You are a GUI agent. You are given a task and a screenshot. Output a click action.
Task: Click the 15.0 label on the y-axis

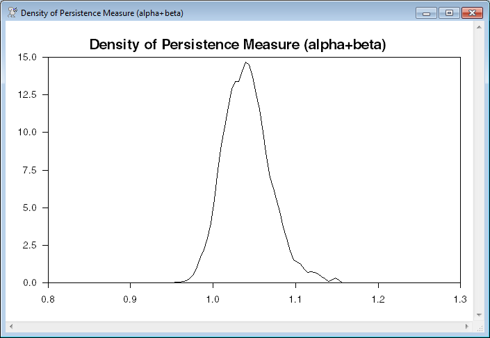pyautogui.click(x=33, y=57)
